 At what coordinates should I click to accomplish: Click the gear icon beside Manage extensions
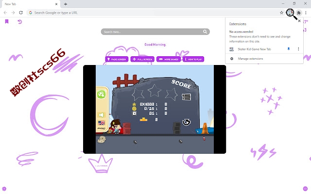tap(232, 59)
